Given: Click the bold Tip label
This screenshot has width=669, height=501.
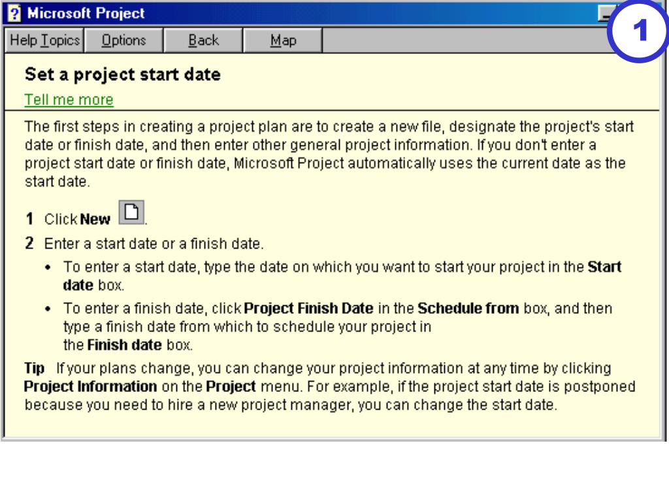Looking at the screenshot, I should pos(34,368).
